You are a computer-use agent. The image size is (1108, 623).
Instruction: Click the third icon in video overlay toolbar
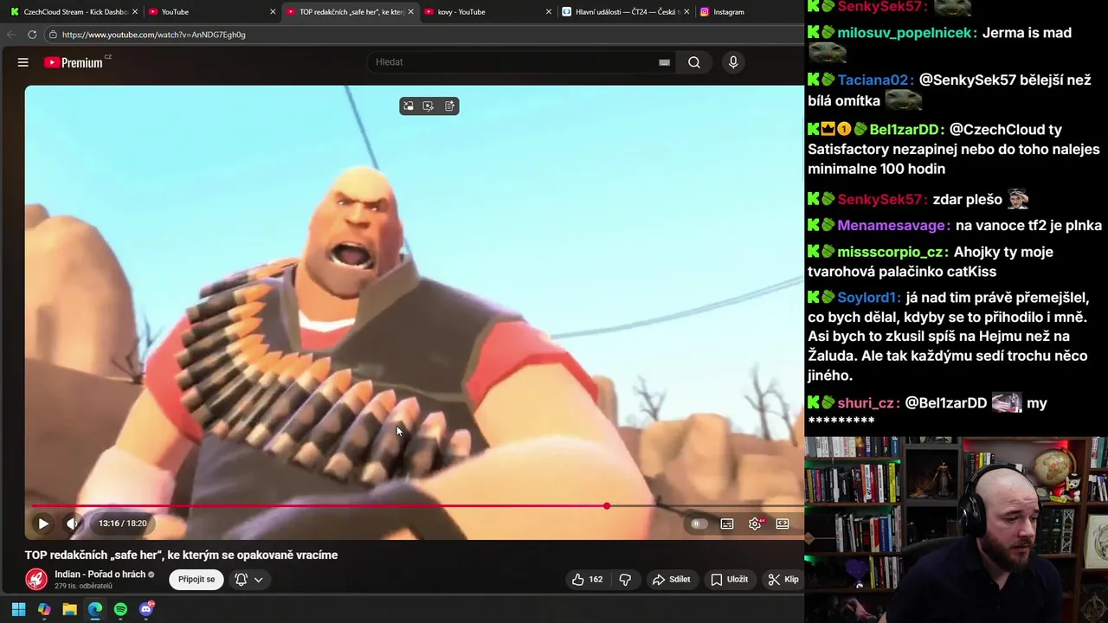click(x=449, y=106)
